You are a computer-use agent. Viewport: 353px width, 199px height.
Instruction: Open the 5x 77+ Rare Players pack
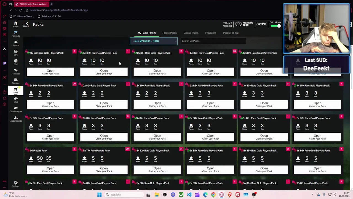[x=104, y=170]
